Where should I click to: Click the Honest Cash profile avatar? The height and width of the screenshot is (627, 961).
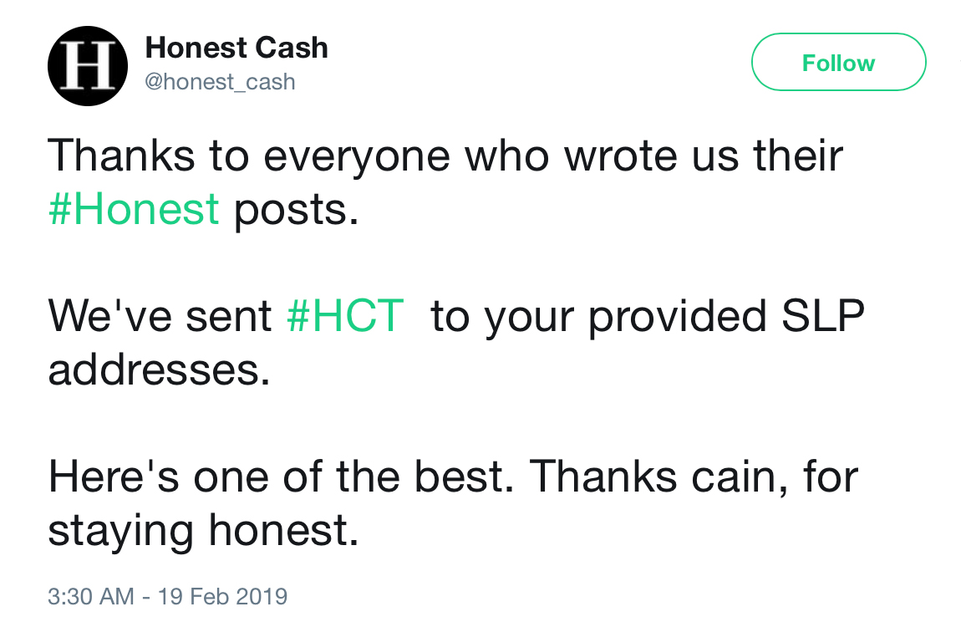point(88,65)
